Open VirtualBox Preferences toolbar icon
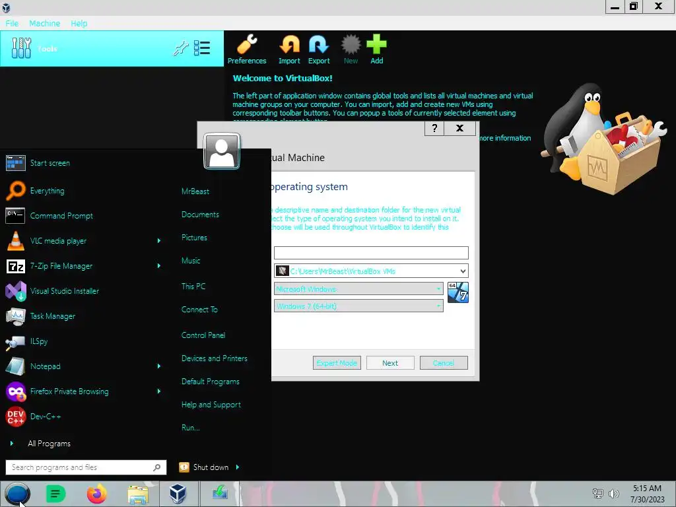 coord(247,49)
